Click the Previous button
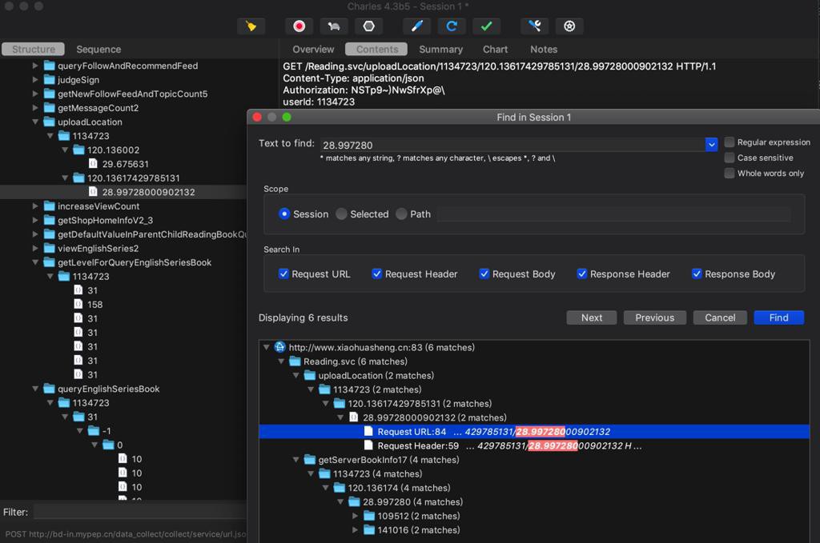The height and width of the screenshot is (543, 820). point(655,317)
